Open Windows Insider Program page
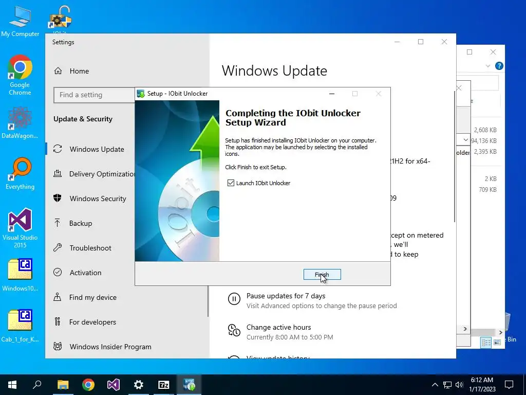This screenshot has height=395, width=526. (x=110, y=347)
